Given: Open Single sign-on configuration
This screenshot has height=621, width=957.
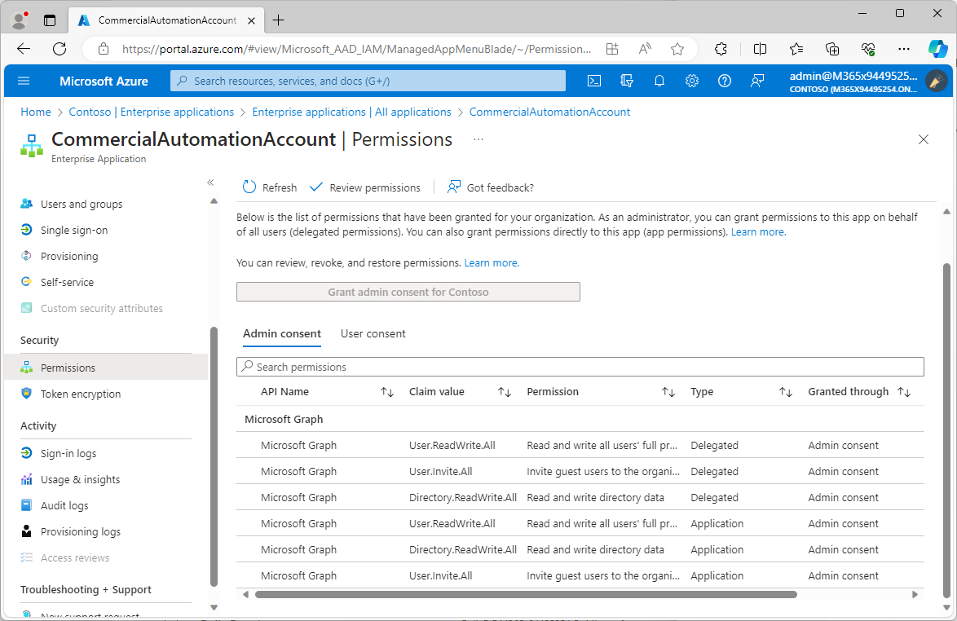Looking at the screenshot, I should (76, 230).
